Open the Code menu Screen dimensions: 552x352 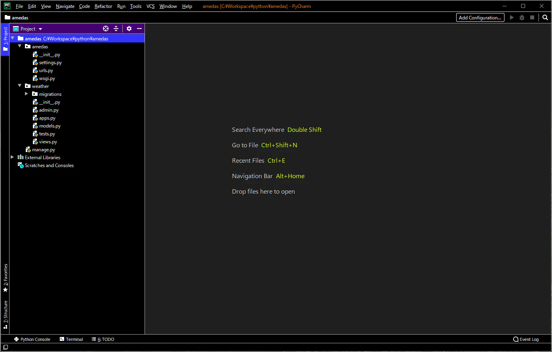[x=84, y=6]
